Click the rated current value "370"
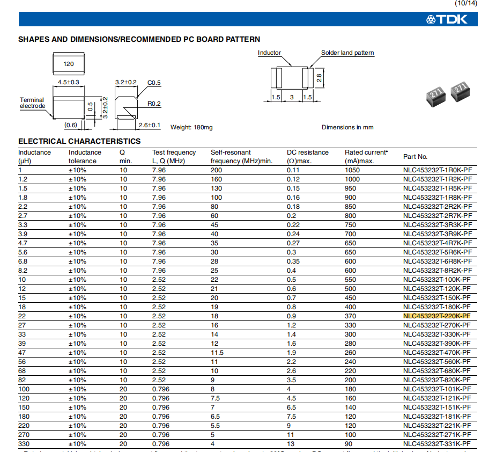496x452 pixels. 350,316
